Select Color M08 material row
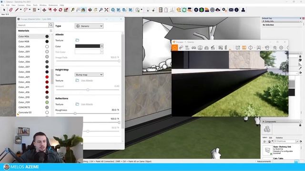 33,41
